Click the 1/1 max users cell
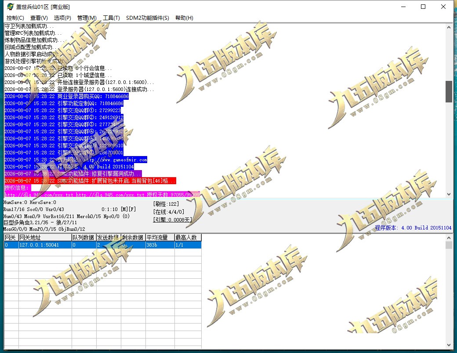The image size is (457, 353). click(188, 245)
